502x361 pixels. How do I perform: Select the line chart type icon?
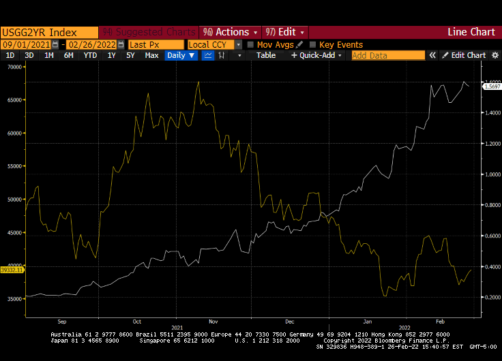point(208,55)
